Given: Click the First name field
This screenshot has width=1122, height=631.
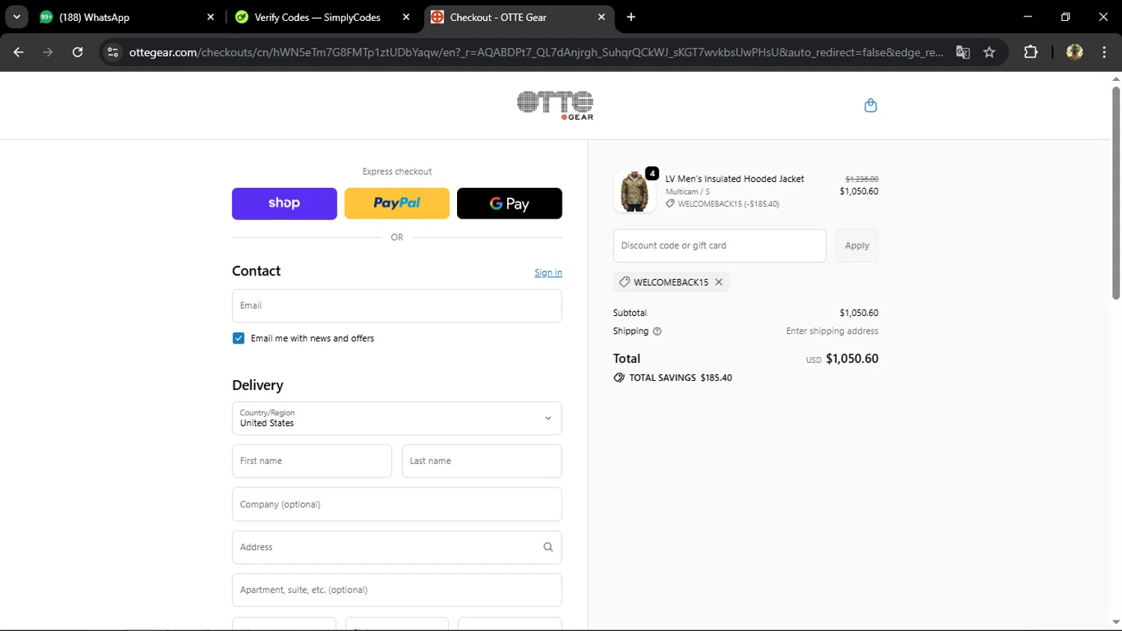Looking at the screenshot, I should tap(312, 461).
